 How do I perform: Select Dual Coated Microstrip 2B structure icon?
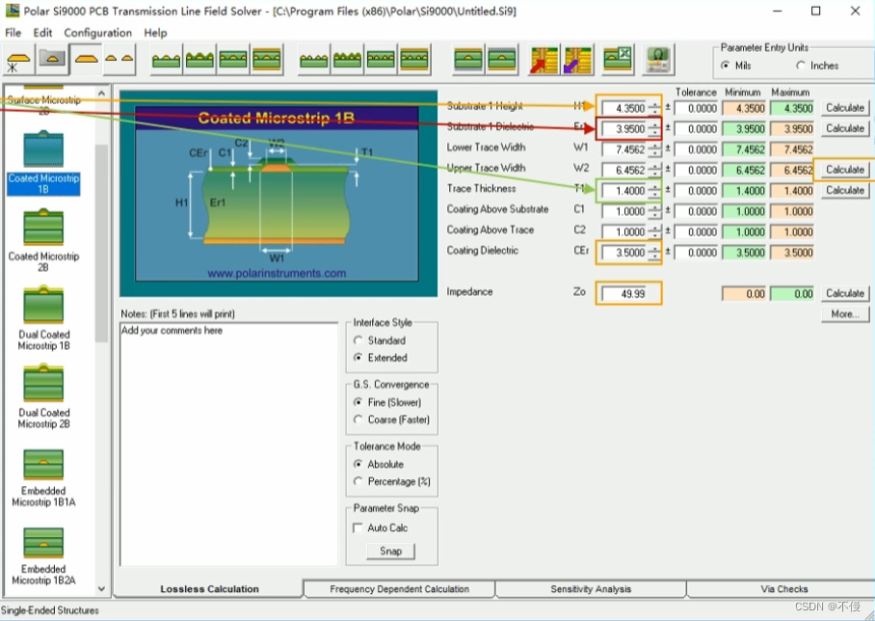pos(43,383)
